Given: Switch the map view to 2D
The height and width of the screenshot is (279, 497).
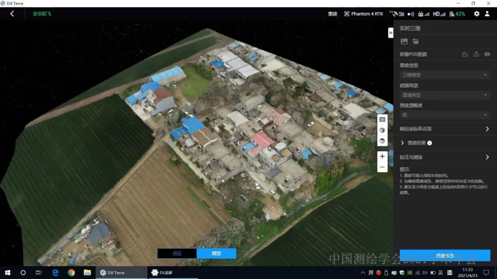Looking at the screenshot, I should coord(382,120).
